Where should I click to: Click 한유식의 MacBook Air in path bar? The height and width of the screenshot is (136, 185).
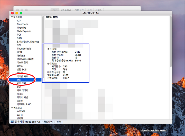pos(27,122)
